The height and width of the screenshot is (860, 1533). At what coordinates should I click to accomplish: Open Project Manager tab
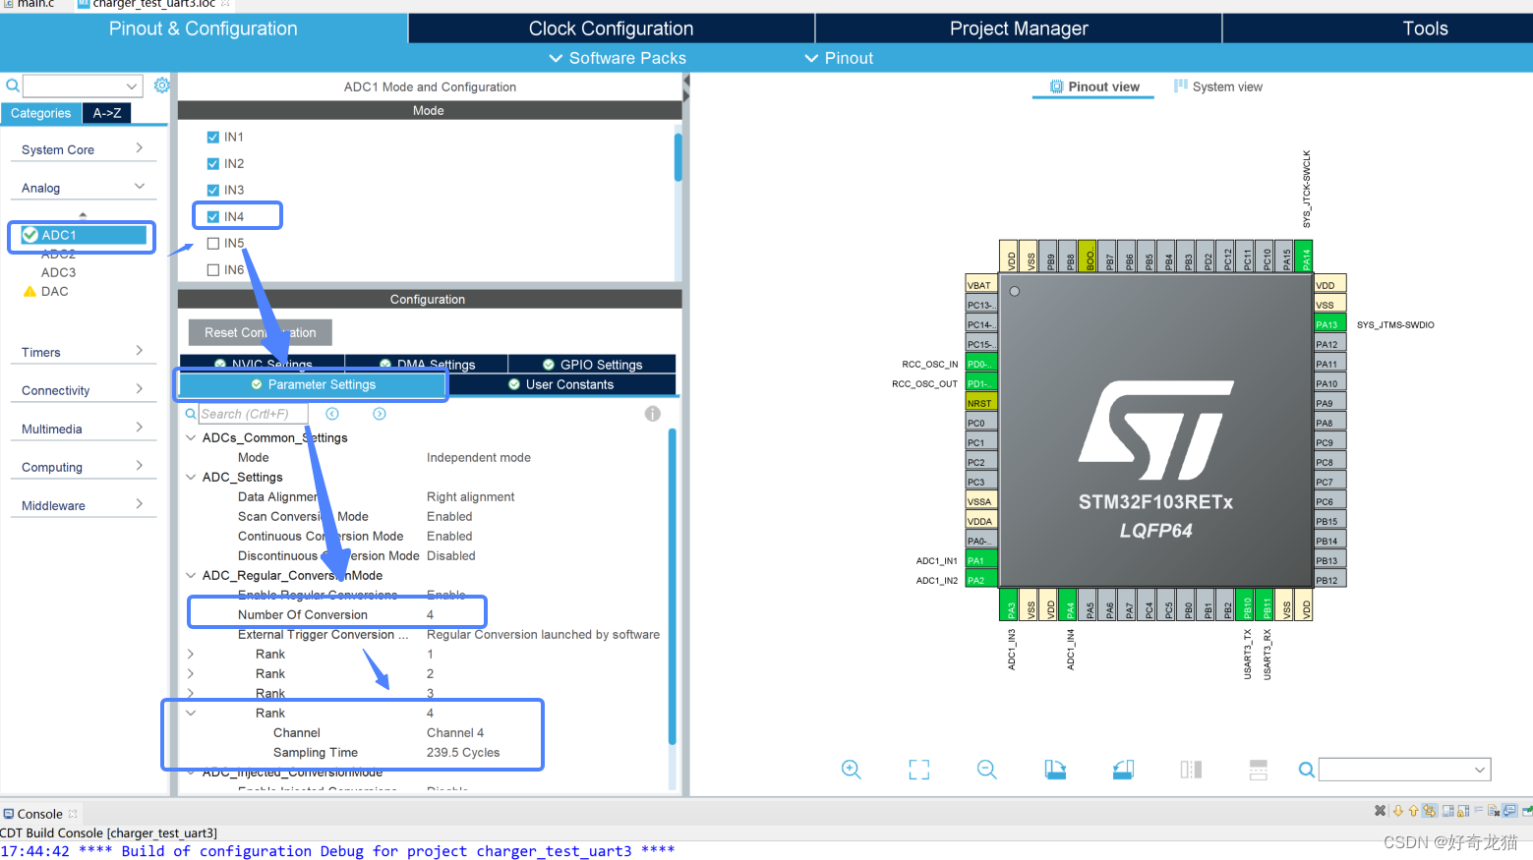click(x=1019, y=29)
